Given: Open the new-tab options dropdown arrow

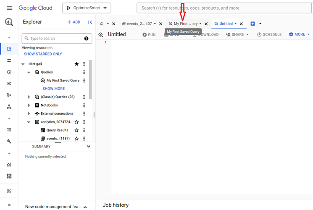Looking at the screenshot, I should (260, 24).
